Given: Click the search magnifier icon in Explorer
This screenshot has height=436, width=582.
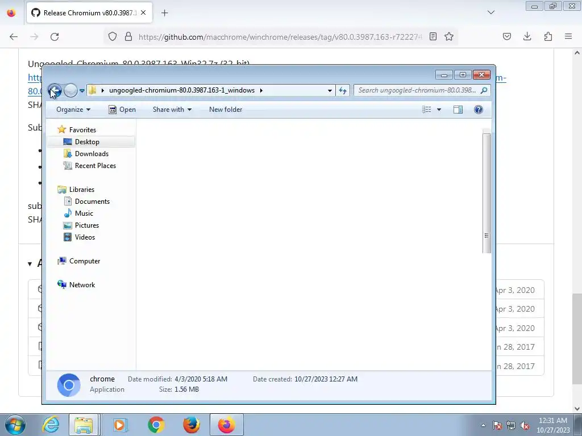Looking at the screenshot, I should [484, 90].
